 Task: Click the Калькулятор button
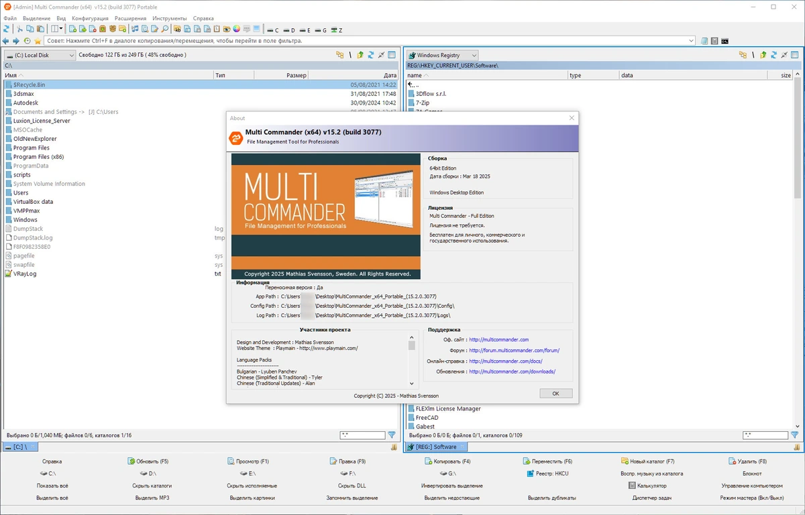(647, 485)
